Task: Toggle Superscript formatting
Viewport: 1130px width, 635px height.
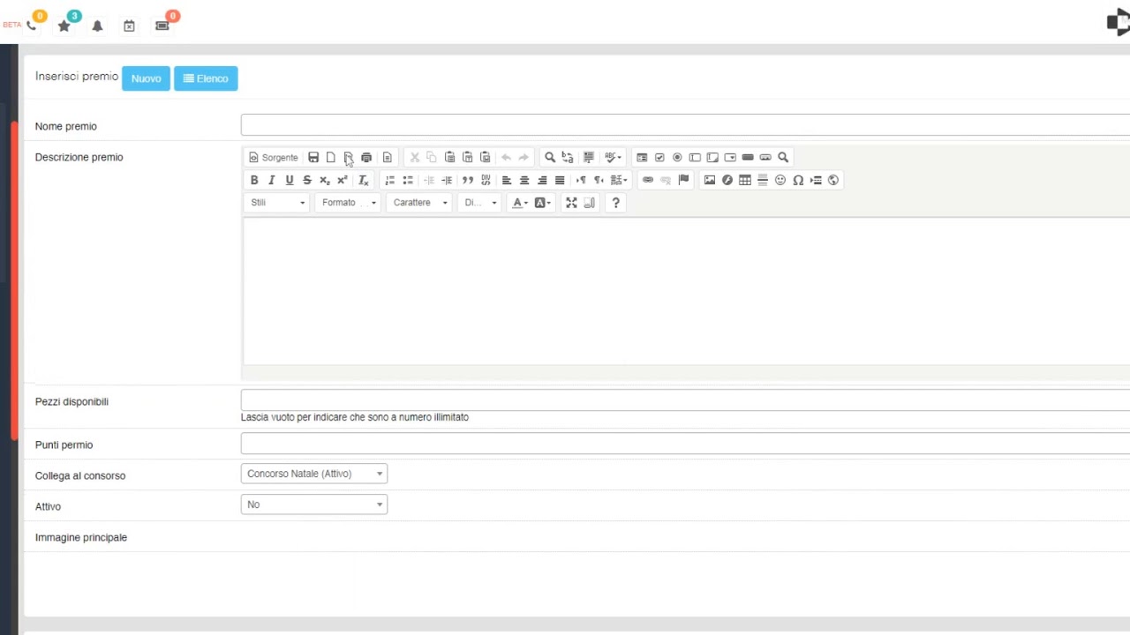Action: (343, 180)
